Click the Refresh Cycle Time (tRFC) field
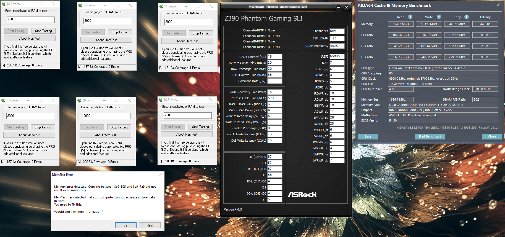Screen dimensions: 505x237 pos(275,98)
